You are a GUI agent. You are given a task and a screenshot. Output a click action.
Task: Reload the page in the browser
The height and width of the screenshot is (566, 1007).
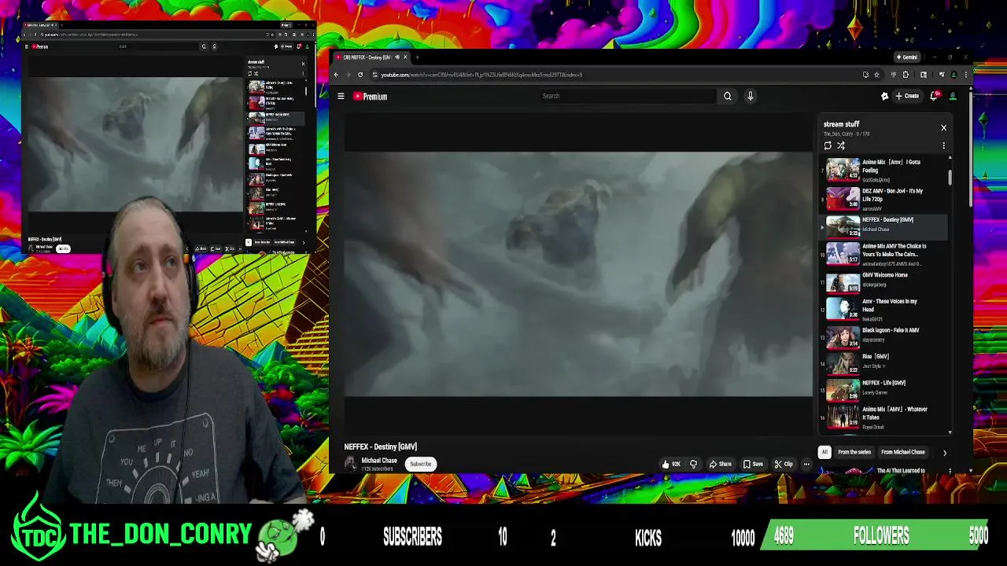coord(360,75)
